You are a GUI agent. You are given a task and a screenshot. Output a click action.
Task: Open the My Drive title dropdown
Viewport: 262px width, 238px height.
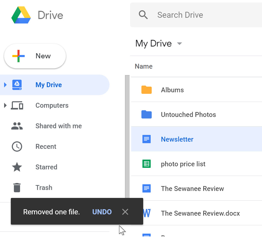coord(179,44)
